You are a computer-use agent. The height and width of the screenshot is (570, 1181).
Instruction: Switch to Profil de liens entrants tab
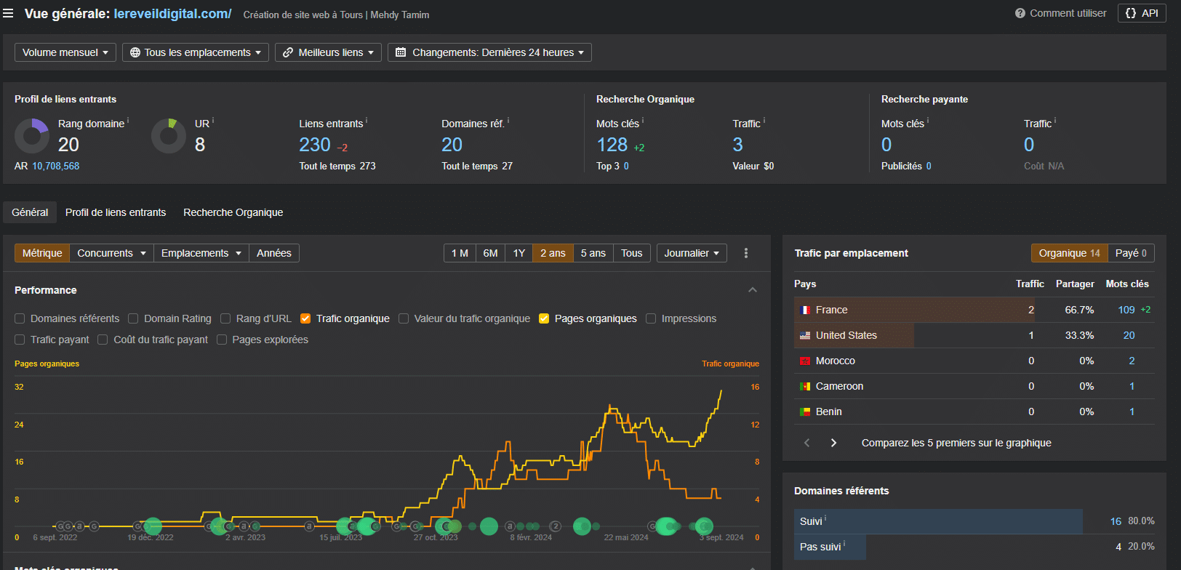click(116, 212)
